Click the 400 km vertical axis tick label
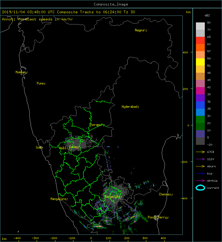 click(185, 53)
